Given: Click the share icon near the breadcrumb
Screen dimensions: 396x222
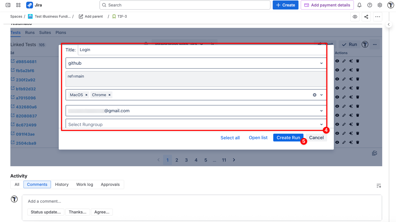Looking at the screenshot, I should coord(366,16).
